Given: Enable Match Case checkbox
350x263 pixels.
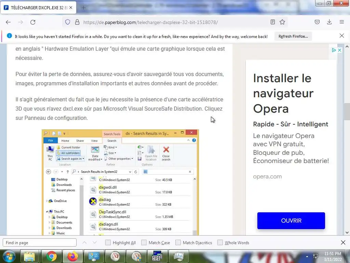Looking at the screenshot, I should 144,243.
